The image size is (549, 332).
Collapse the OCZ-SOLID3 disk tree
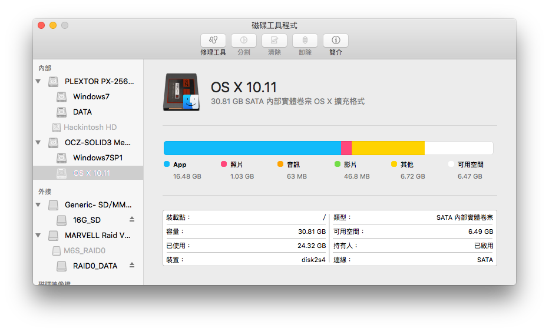(38, 142)
